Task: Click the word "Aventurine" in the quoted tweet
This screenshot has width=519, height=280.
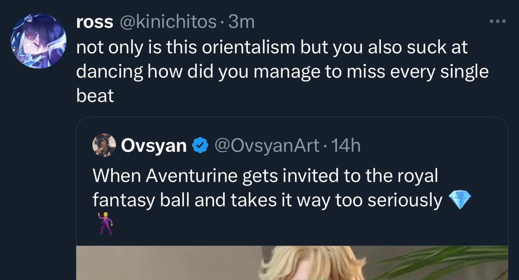Action: (x=192, y=176)
